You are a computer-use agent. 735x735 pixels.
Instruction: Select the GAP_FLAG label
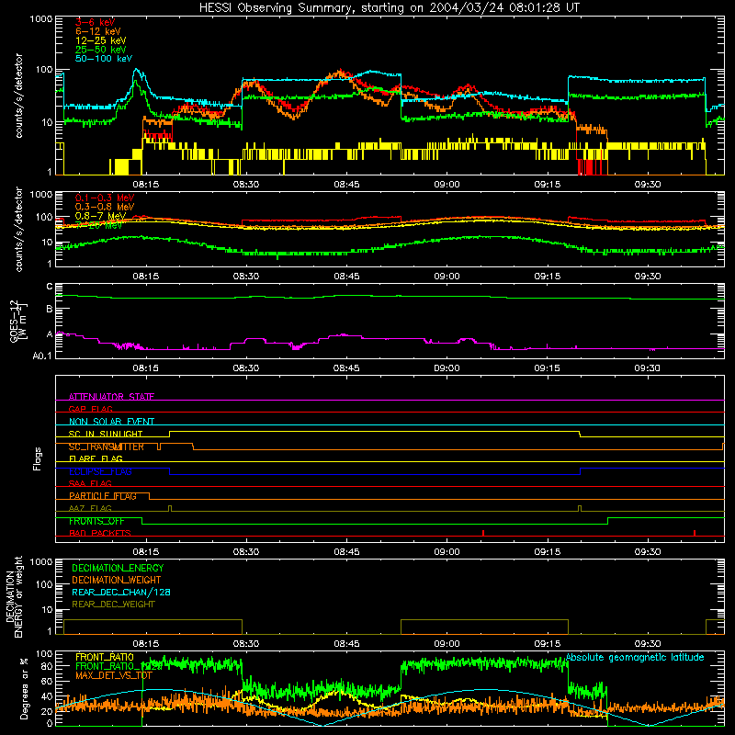90,409
